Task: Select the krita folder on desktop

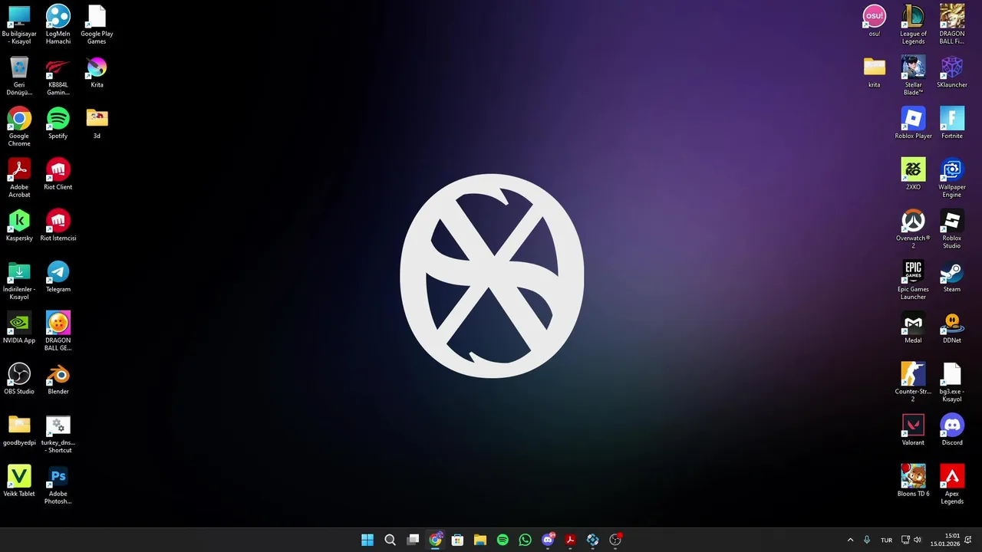Action: click(875, 72)
